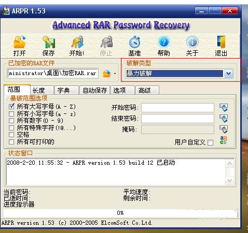
Task: Click the 0% progress bar
Action: (x=120, y=213)
